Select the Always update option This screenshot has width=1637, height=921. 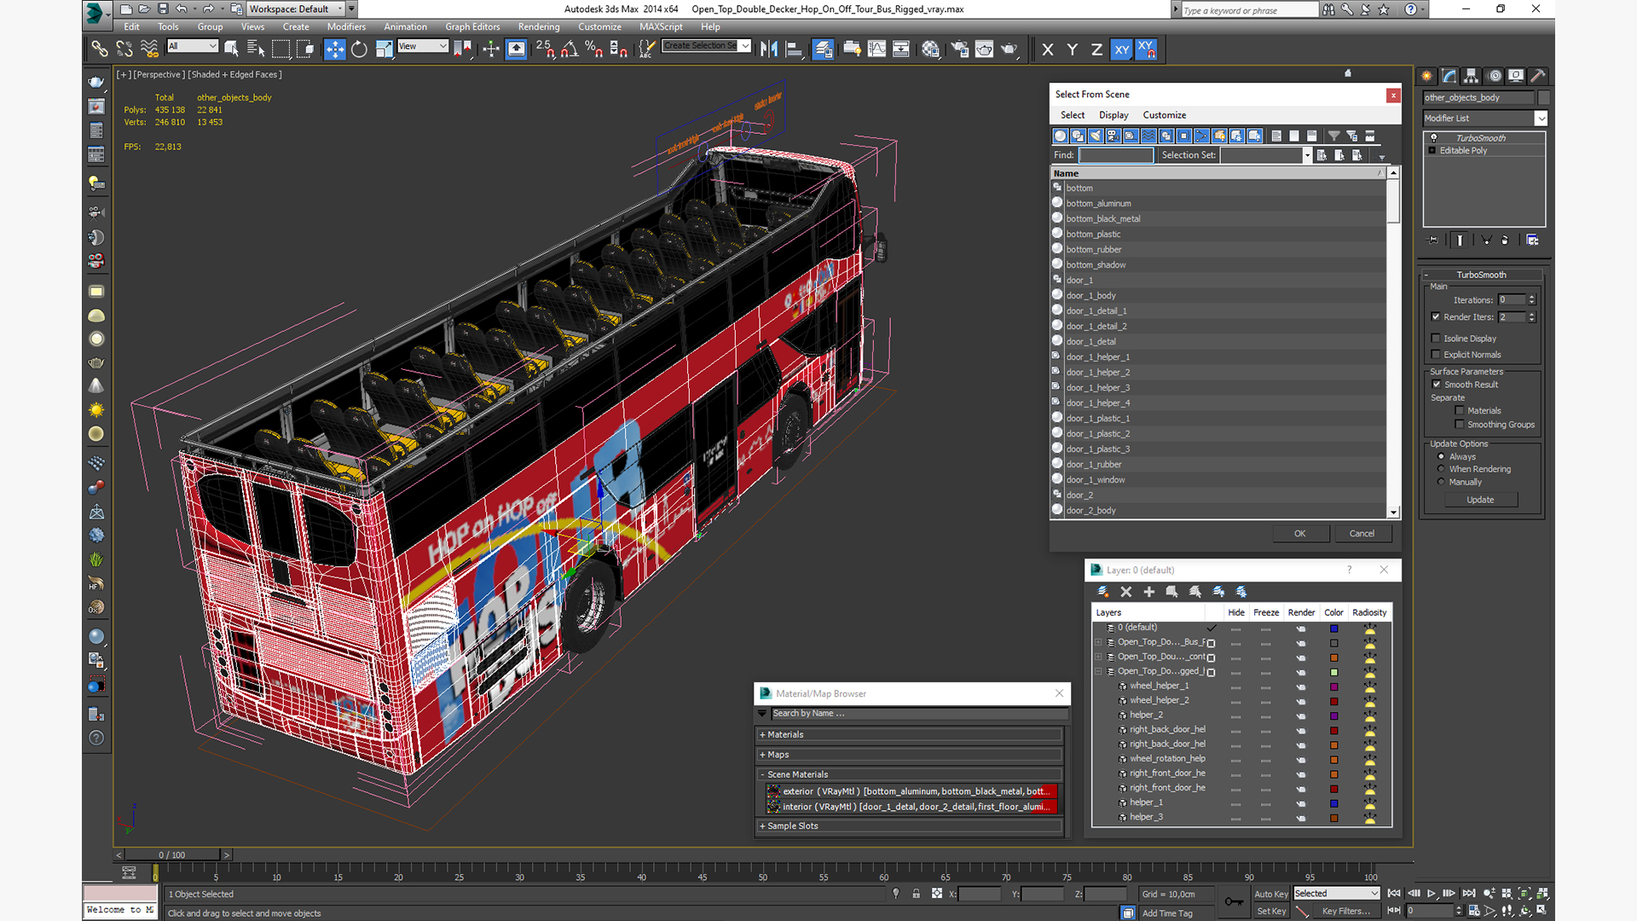click(1441, 457)
